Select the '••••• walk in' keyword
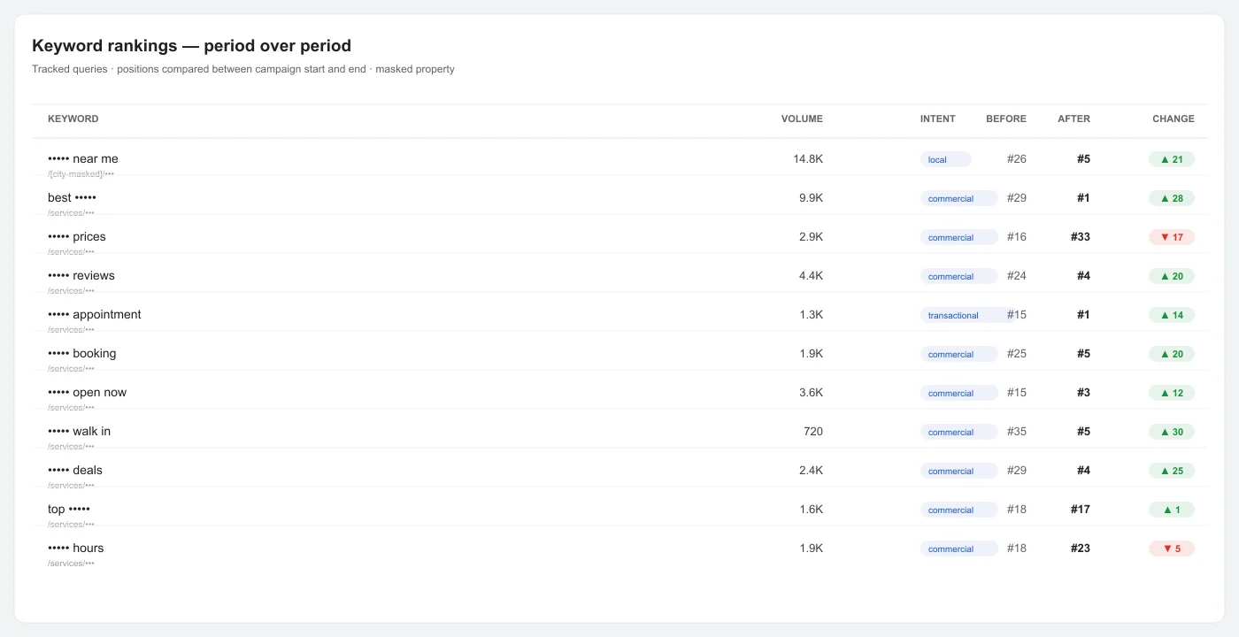Screen dimensions: 1239x637 (x=80, y=432)
